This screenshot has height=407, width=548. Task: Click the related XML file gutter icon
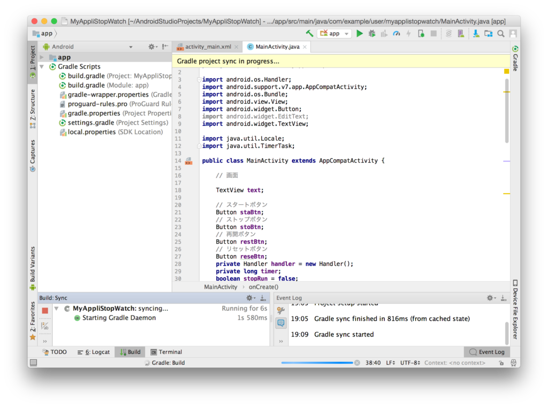(x=188, y=161)
